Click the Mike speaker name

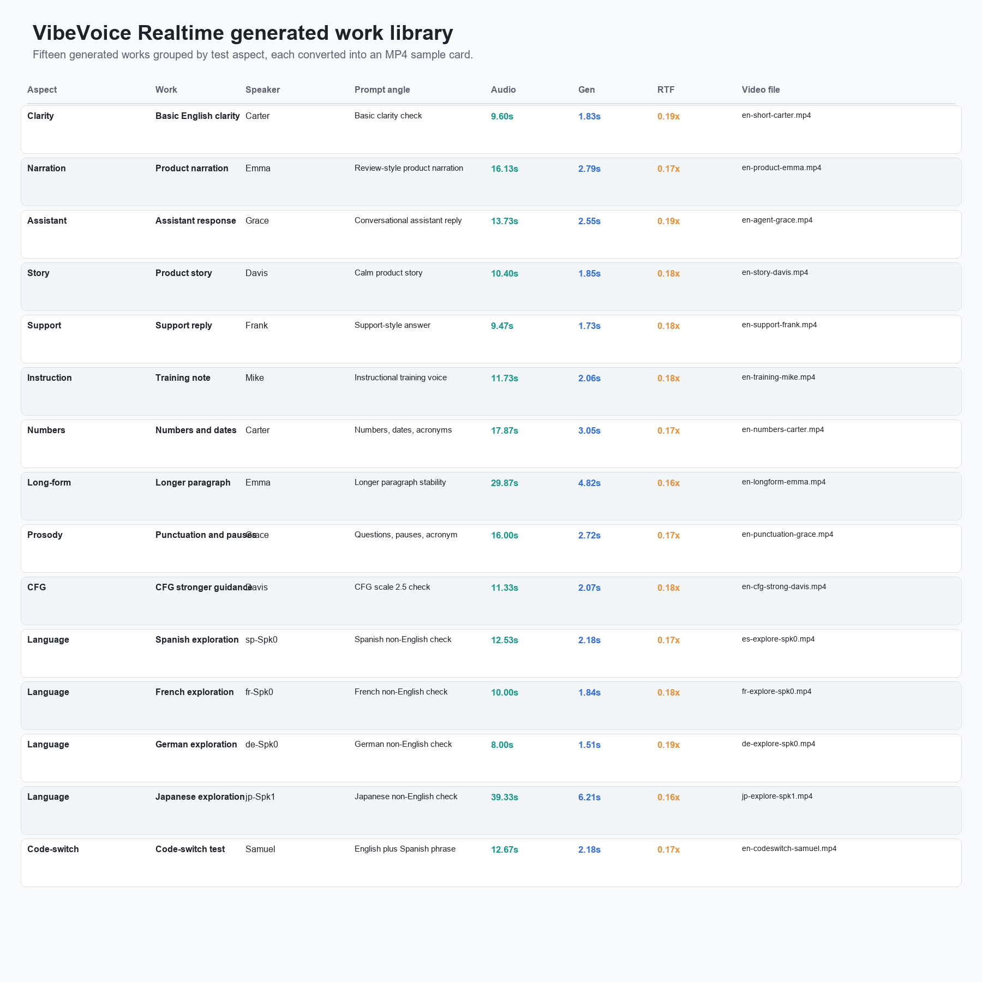point(255,378)
